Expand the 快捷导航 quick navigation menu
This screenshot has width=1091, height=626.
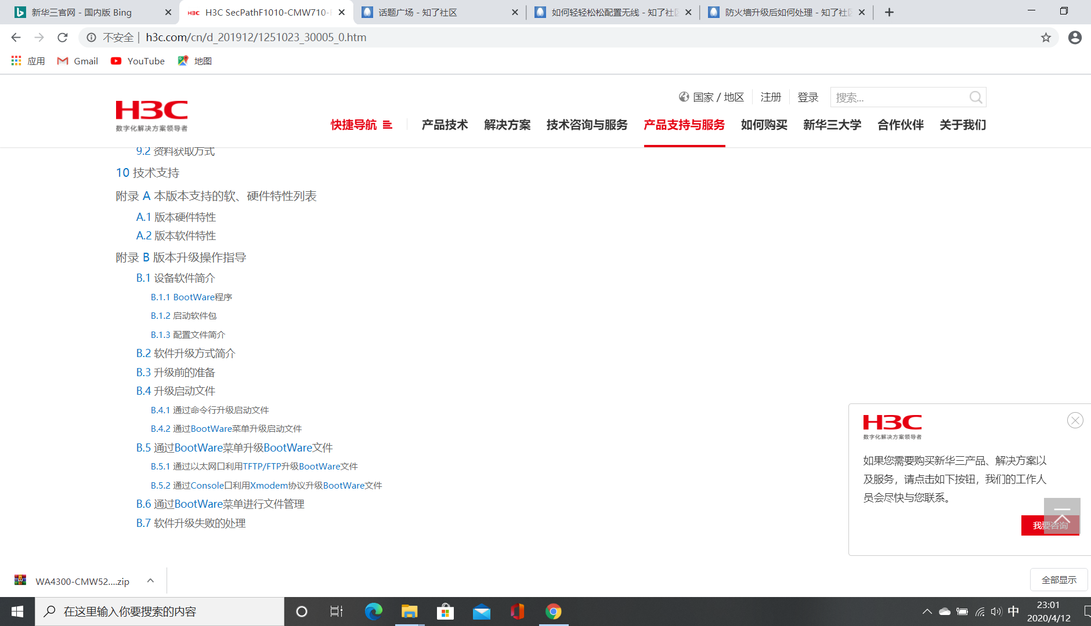click(361, 125)
